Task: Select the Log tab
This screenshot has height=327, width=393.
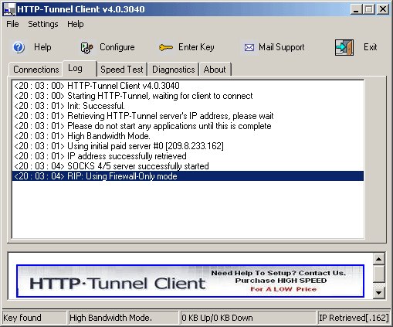Action: click(x=80, y=69)
